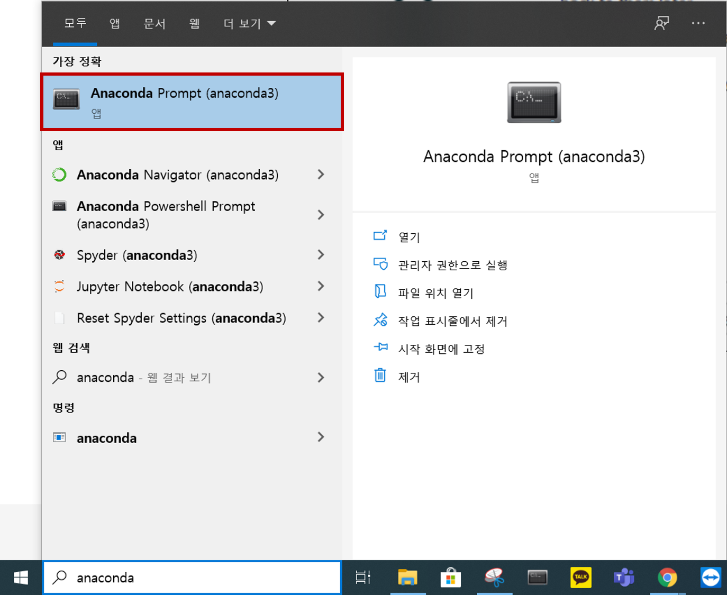Open Task View on the taskbar
727x595 pixels.
click(363, 578)
